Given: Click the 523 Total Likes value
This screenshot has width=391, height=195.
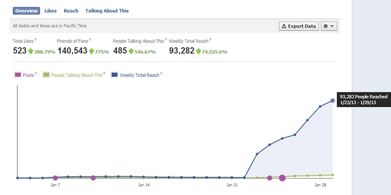Looking at the screenshot, I should 20,51.
